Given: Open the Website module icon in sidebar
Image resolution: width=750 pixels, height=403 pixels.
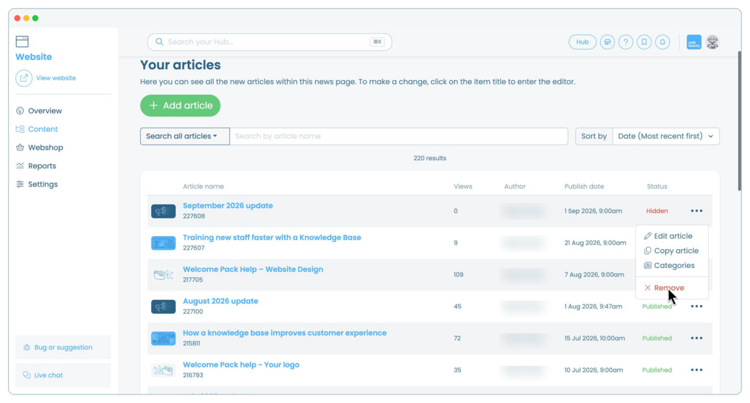Looking at the screenshot, I should (22, 42).
